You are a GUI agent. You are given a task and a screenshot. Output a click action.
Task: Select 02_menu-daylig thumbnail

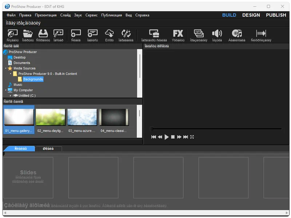pos(51,120)
